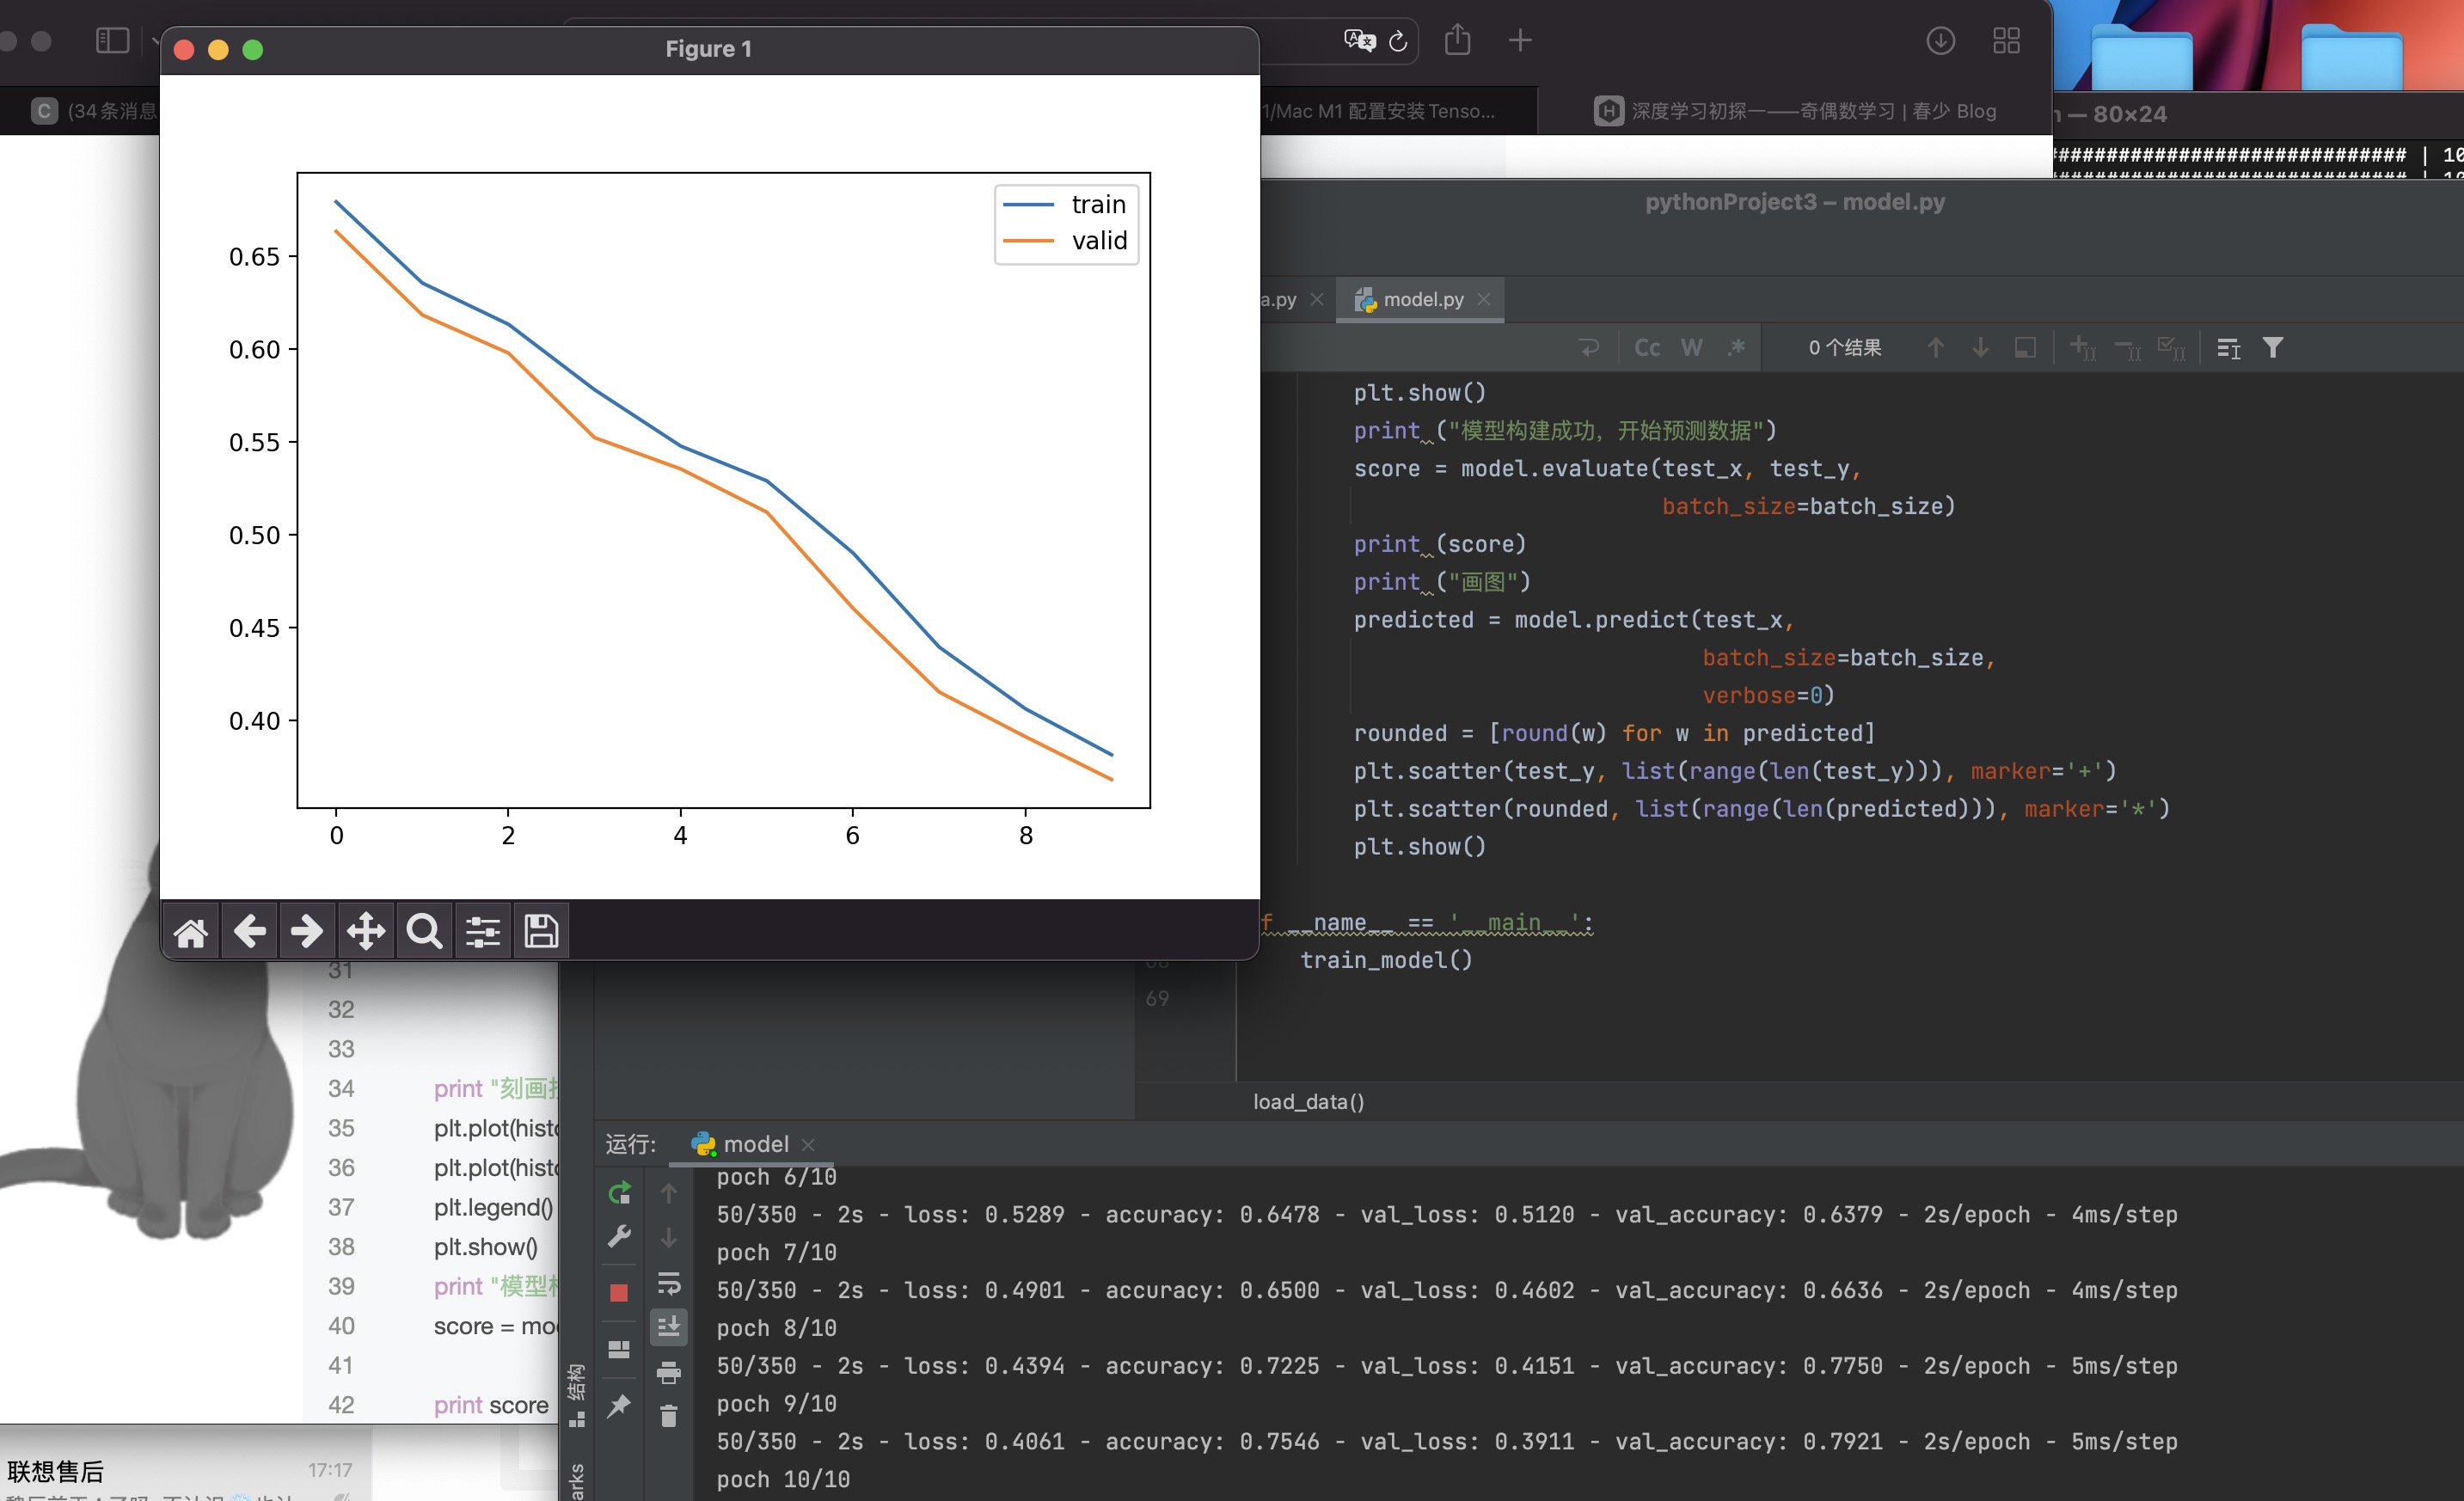2464x1501 pixels.
Task: Select the Pan axes tool in Figure 1
Action: pyautogui.click(x=366, y=932)
